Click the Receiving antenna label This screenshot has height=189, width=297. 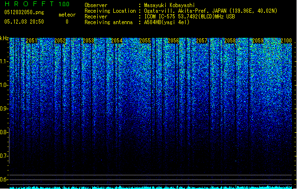coord(109,22)
